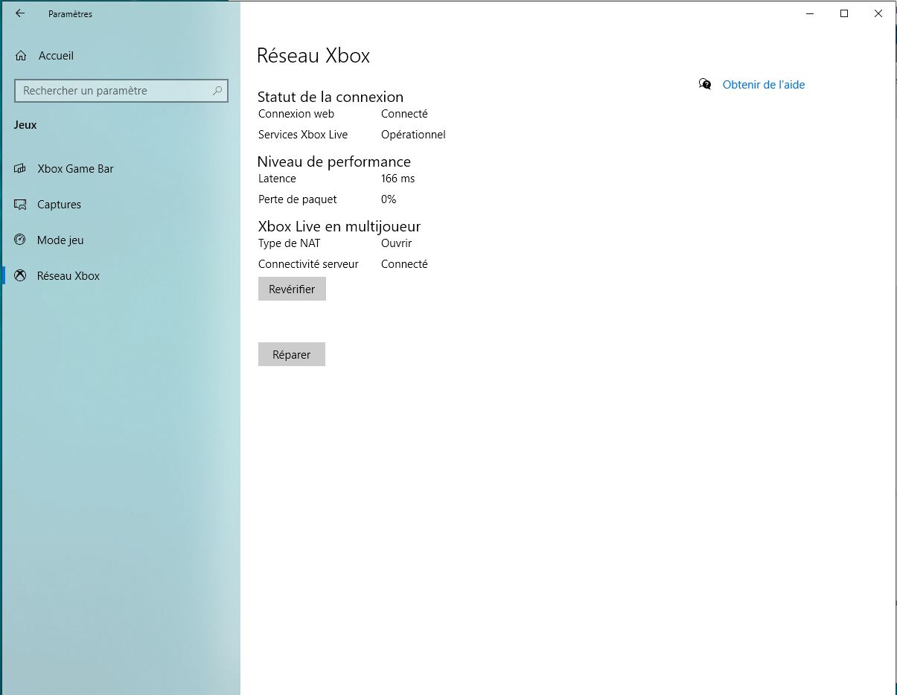Viewport: 897px width, 695px height.
Task: Click the Latence label
Action: pyautogui.click(x=277, y=179)
